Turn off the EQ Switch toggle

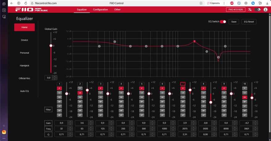(223, 22)
